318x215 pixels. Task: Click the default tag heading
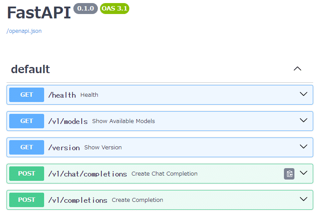click(x=31, y=69)
